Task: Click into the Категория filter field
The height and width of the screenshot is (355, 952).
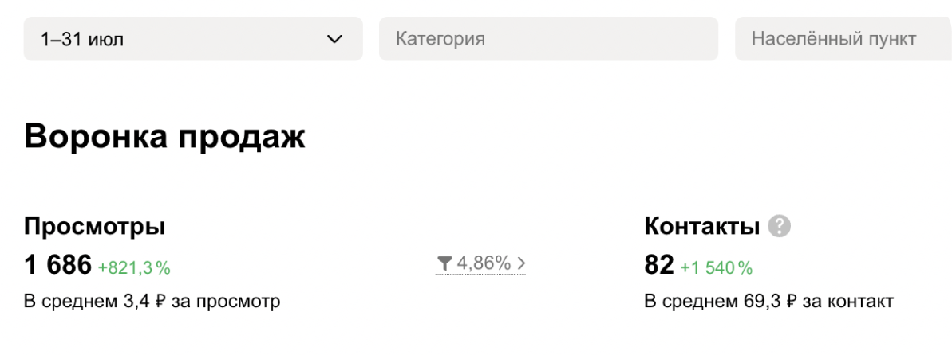Action: 547,39
